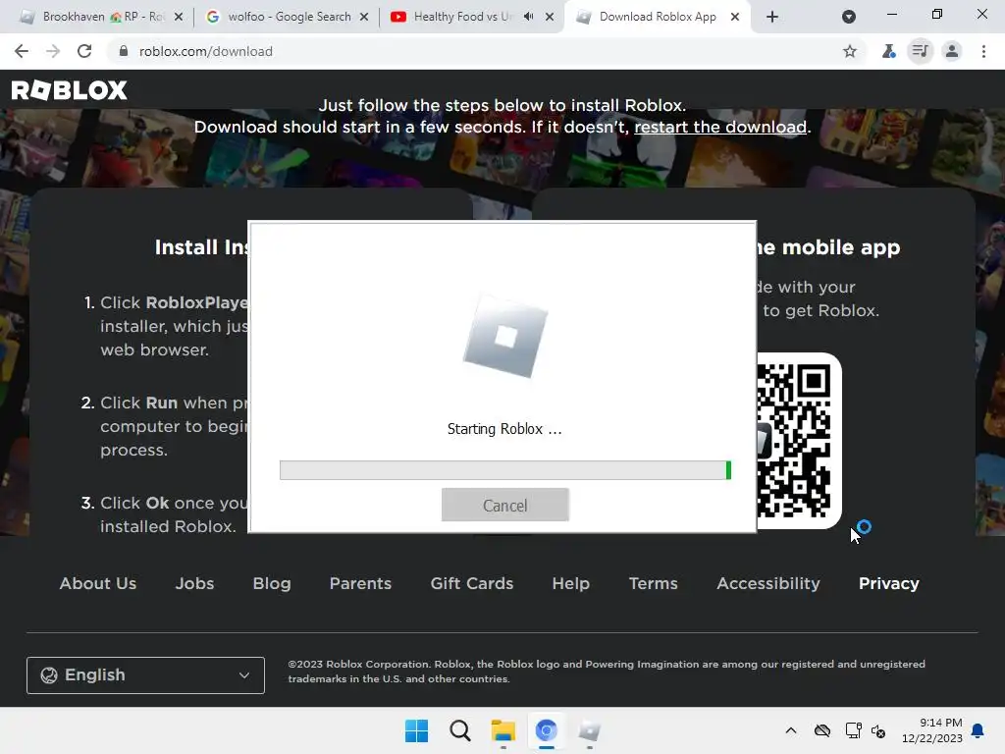Open the Chrome Labs flask icon

point(888,51)
